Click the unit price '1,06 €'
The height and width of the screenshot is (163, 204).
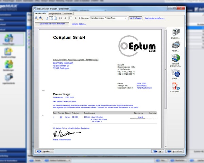[x=140, y=117]
